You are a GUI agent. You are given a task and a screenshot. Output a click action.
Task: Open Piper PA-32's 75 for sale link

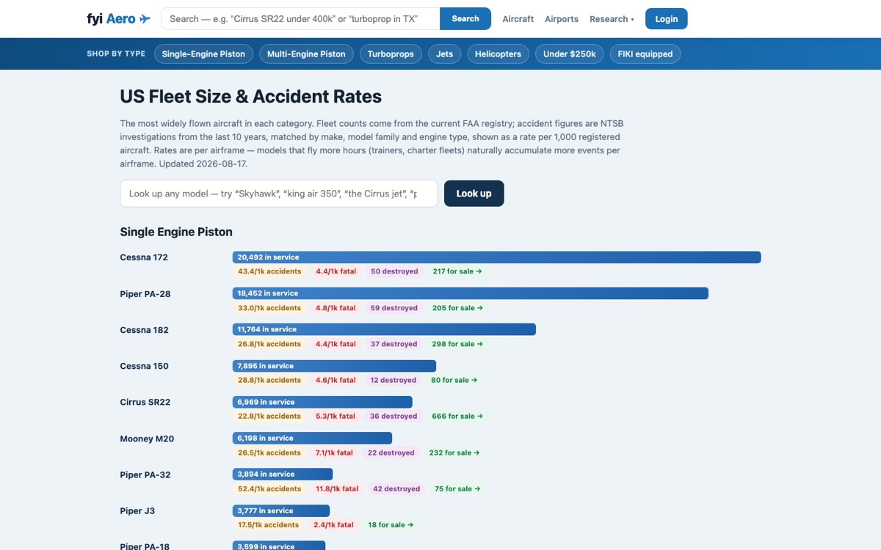pyautogui.click(x=458, y=488)
